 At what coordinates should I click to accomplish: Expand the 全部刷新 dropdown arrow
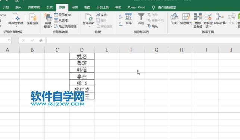point(89,27)
